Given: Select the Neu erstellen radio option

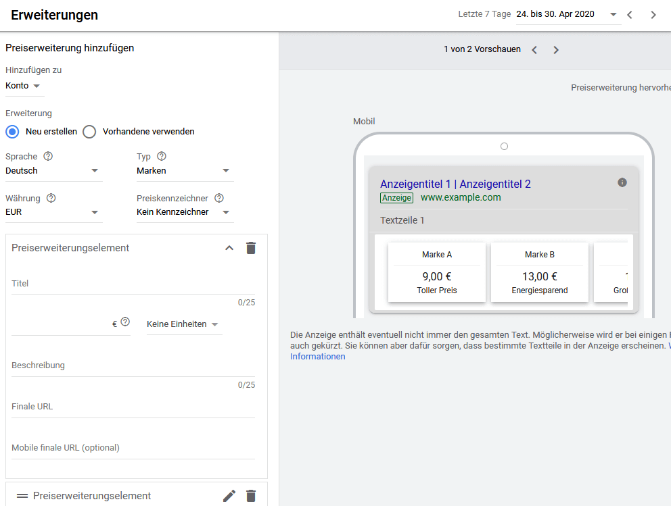Looking at the screenshot, I should pos(12,132).
